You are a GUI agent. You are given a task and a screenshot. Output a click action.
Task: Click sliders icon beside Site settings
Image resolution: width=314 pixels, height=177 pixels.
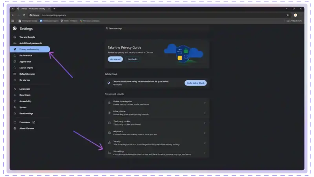tap(110, 153)
